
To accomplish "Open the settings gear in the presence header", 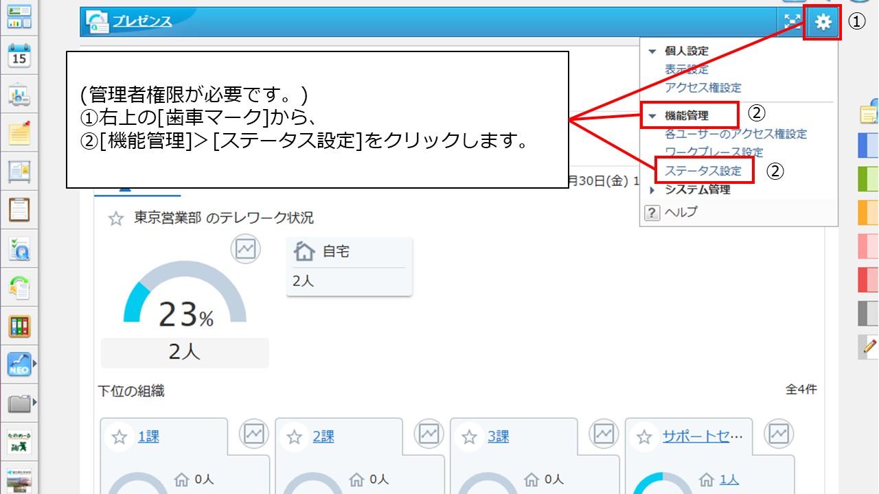I will click(822, 21).
